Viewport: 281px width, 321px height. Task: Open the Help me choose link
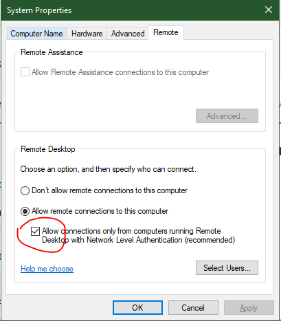47,269
